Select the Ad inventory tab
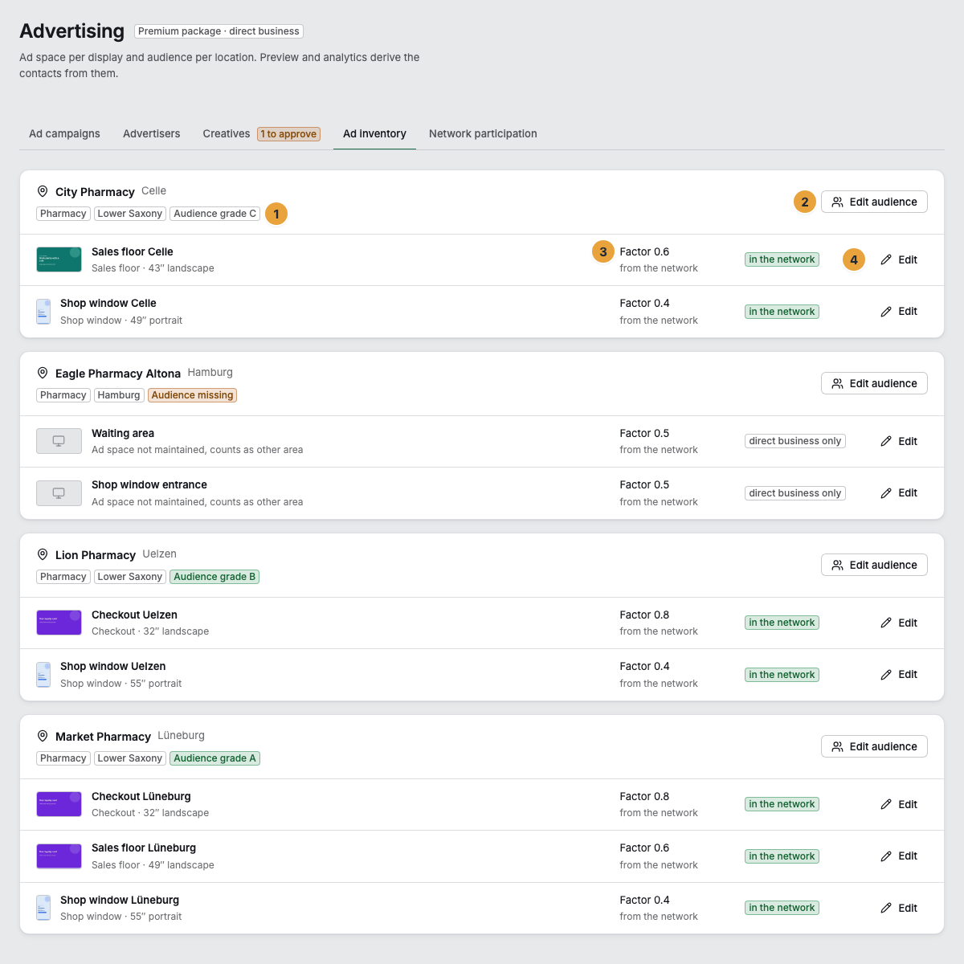The width and height of the screenshot is (964, 964). (x=374, y=133)
